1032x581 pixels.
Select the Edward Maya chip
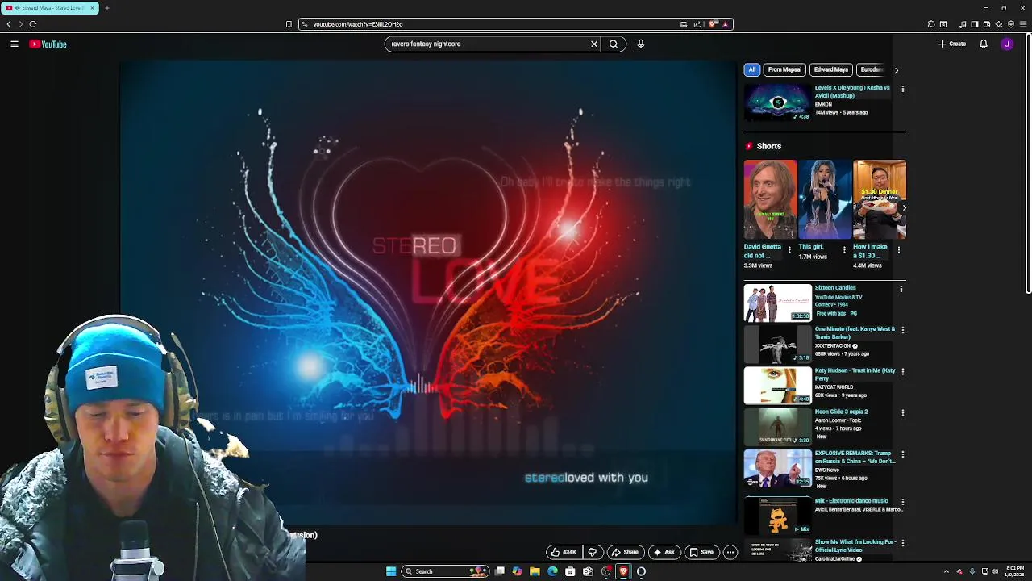click(831, 70)
